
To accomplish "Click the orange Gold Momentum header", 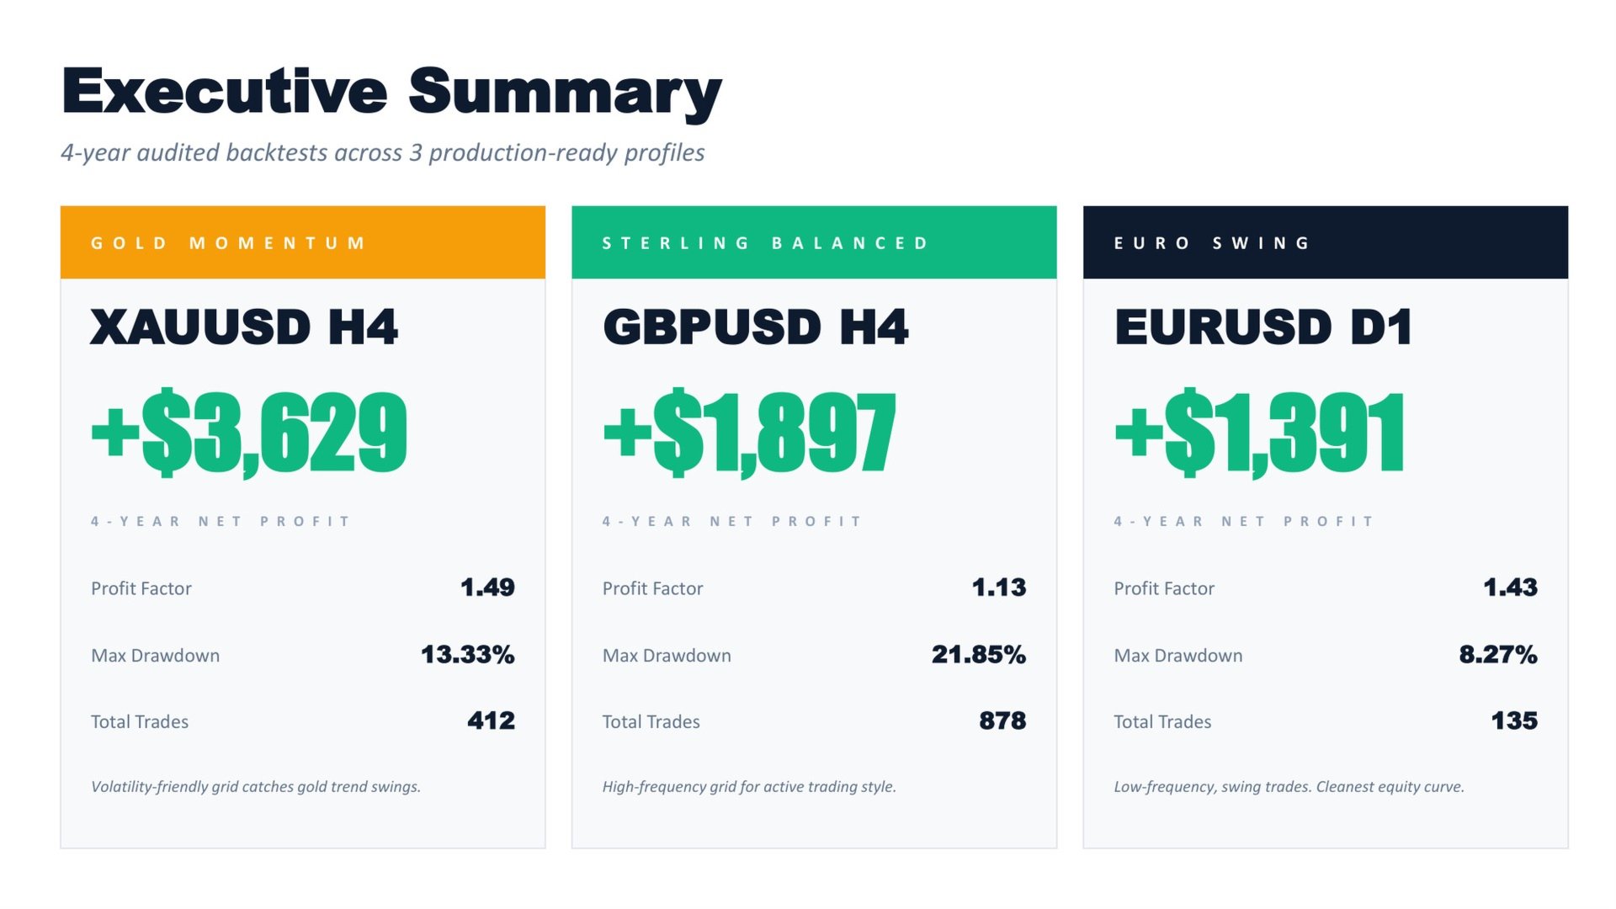I will (x=303, y=242).
